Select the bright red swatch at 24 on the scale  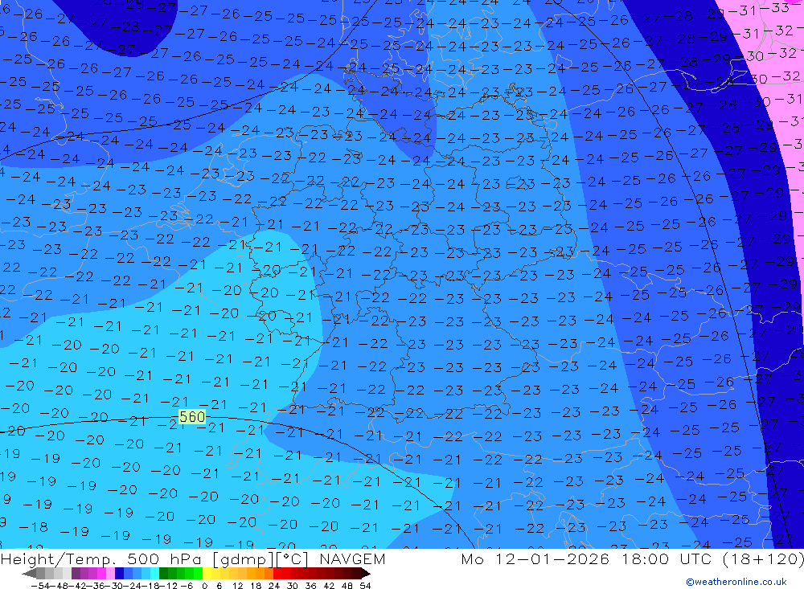click(277, 573)
